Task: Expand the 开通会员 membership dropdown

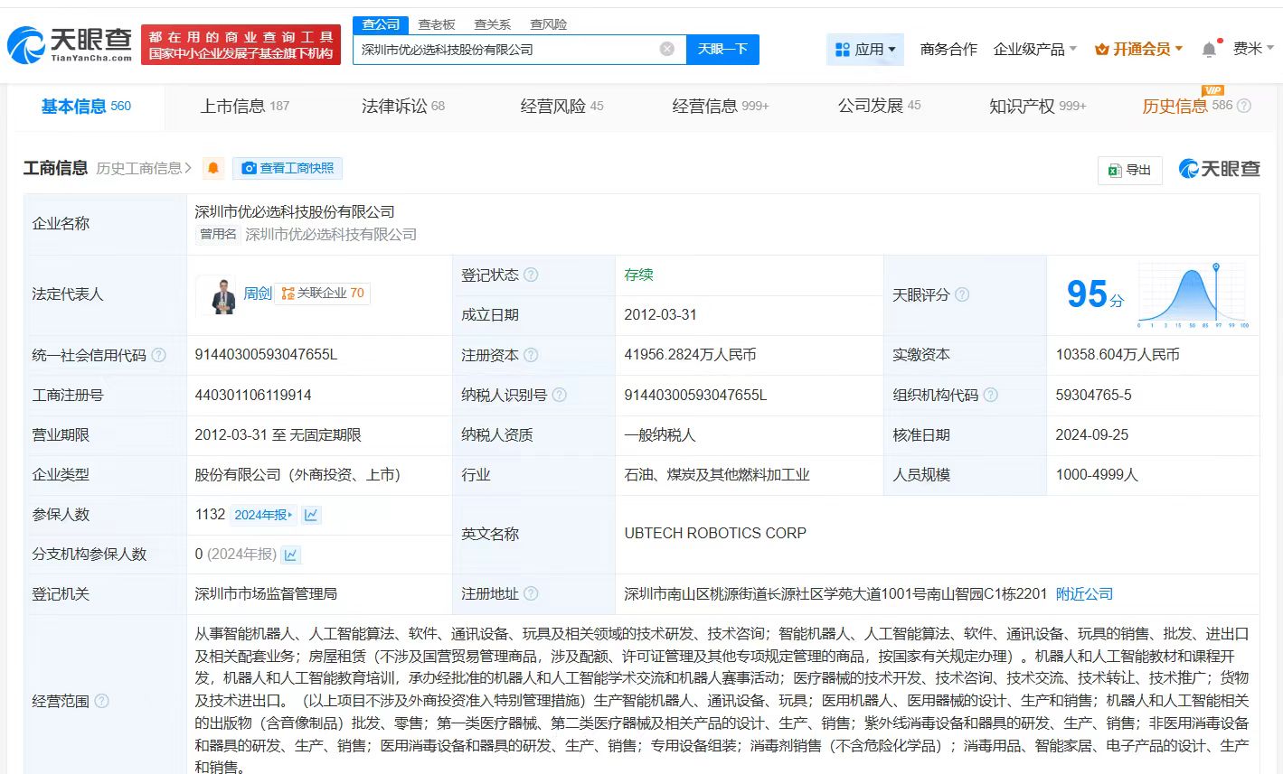Action: click(x=1138, y=49)
